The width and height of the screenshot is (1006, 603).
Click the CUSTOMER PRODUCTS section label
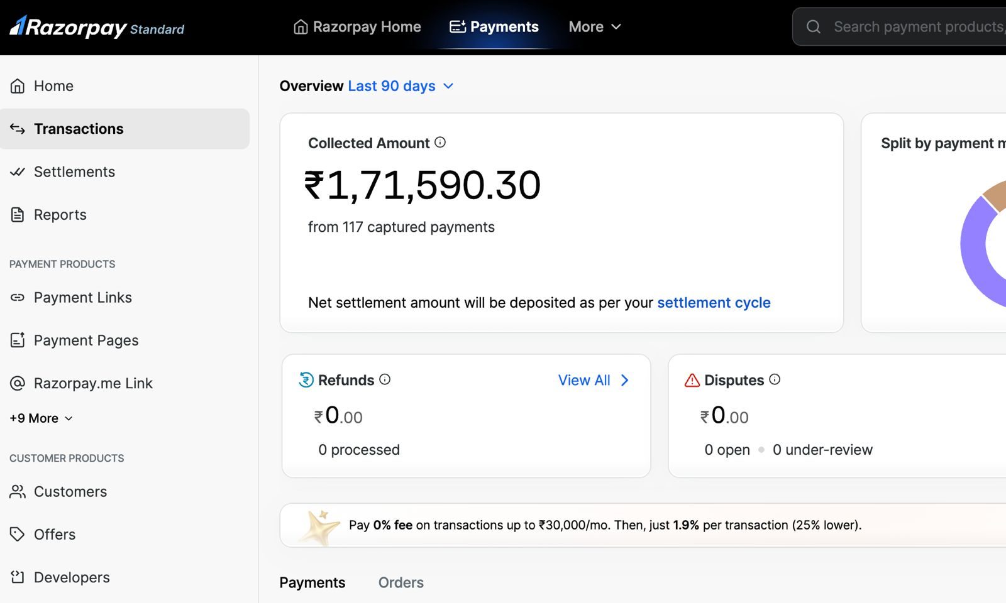(67, 458)
